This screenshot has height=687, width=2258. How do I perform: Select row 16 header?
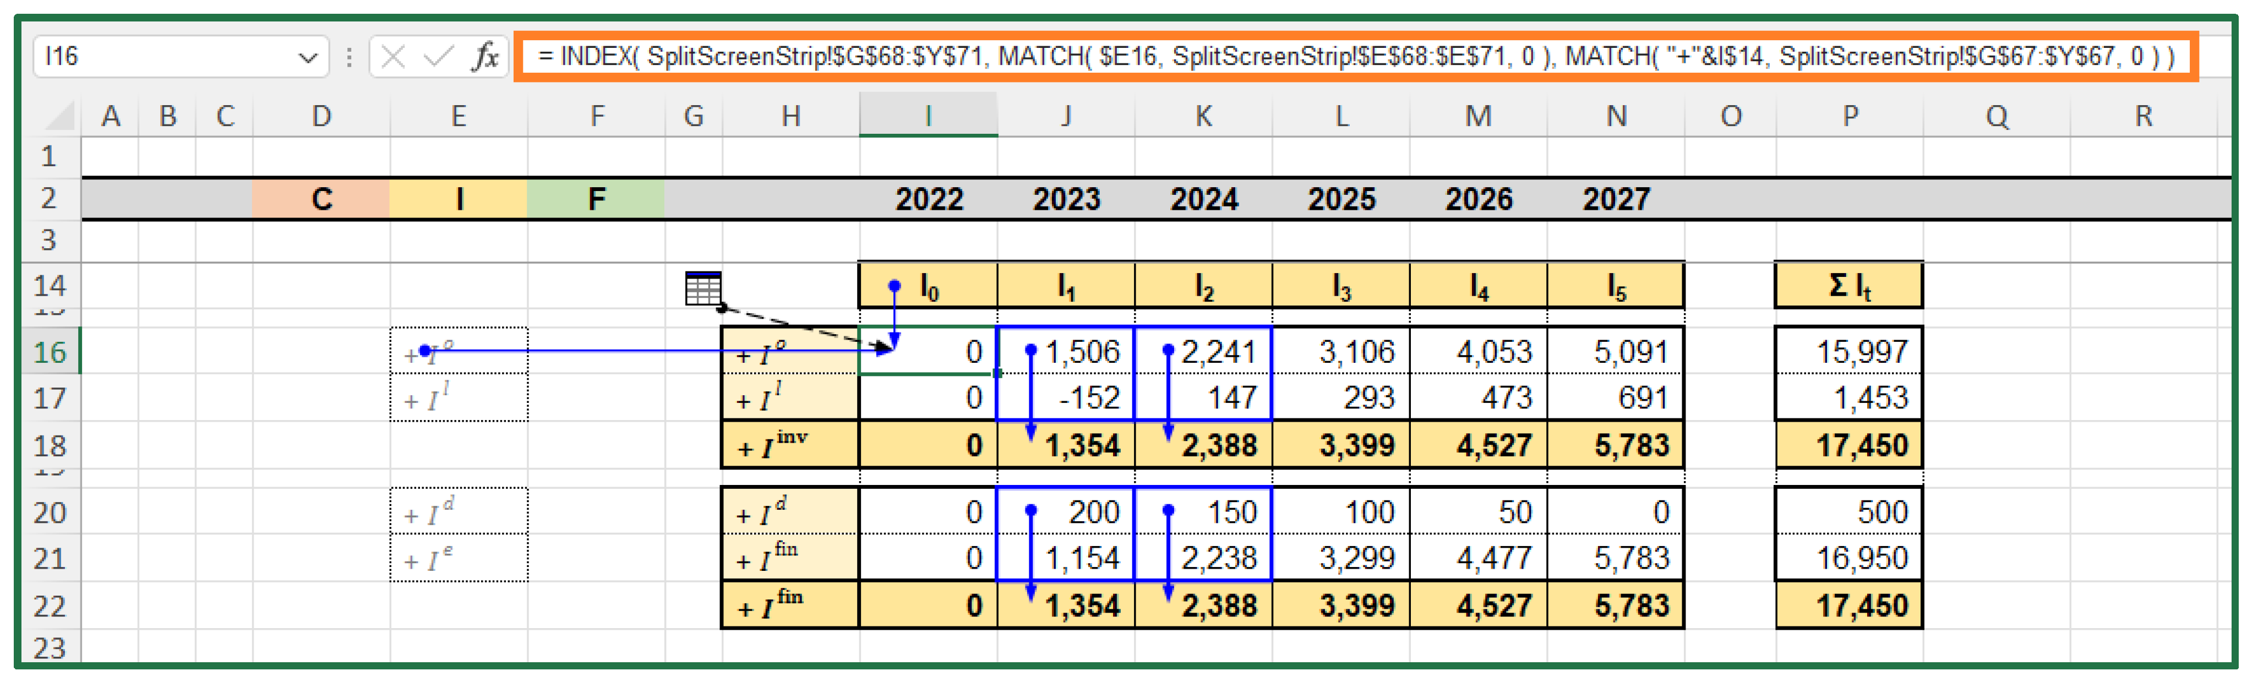pos(51,351)
